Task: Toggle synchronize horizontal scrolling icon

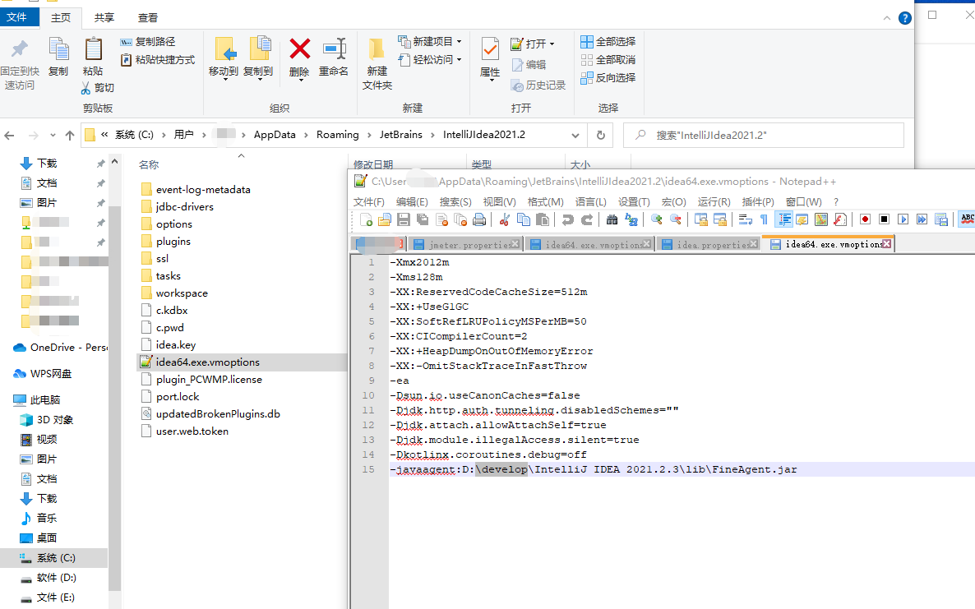Action: pos(720,219)
